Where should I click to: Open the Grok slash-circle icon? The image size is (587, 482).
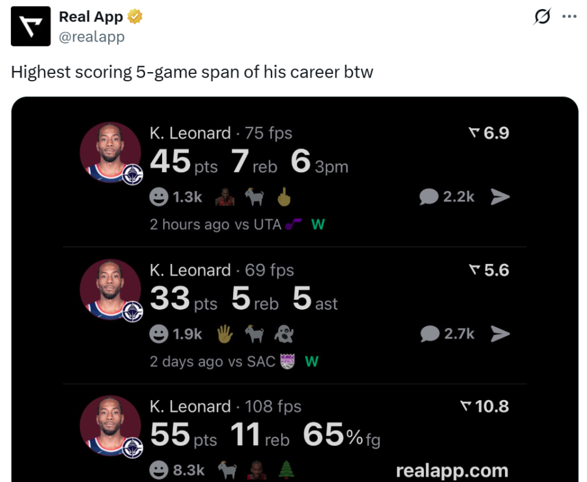542,16
